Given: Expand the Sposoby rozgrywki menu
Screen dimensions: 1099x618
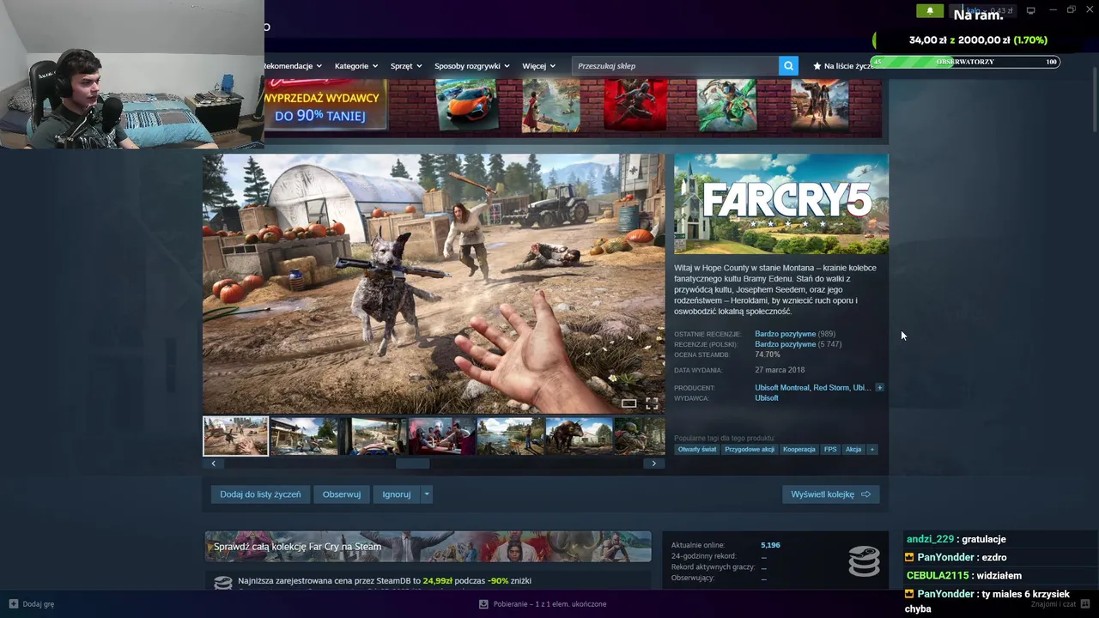Looking at the screenshot, I should tap(472, 66).
